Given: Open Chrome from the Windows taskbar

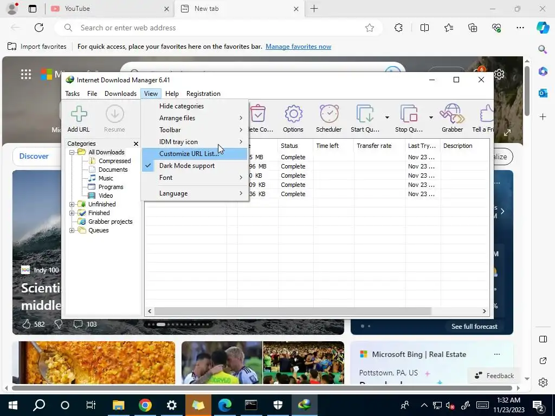Looking at the screenshot, I should 145,405.
